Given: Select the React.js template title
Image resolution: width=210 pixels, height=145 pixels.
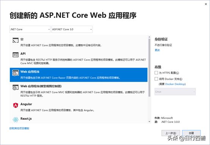Looking at the screenshot, I should [x=26, y=119].
